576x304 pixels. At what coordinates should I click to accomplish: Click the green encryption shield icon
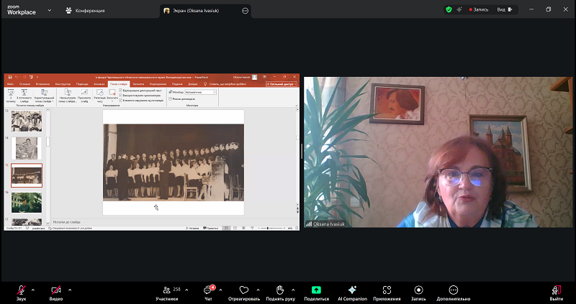[449, 10]
